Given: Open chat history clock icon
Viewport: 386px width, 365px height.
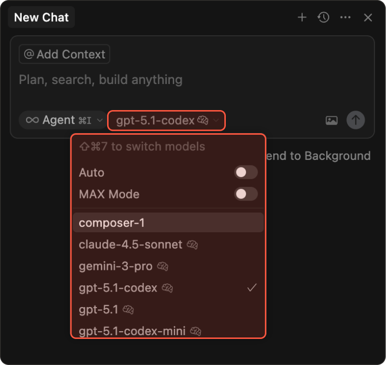Looking at the screenshot, I should pos(323,18).
